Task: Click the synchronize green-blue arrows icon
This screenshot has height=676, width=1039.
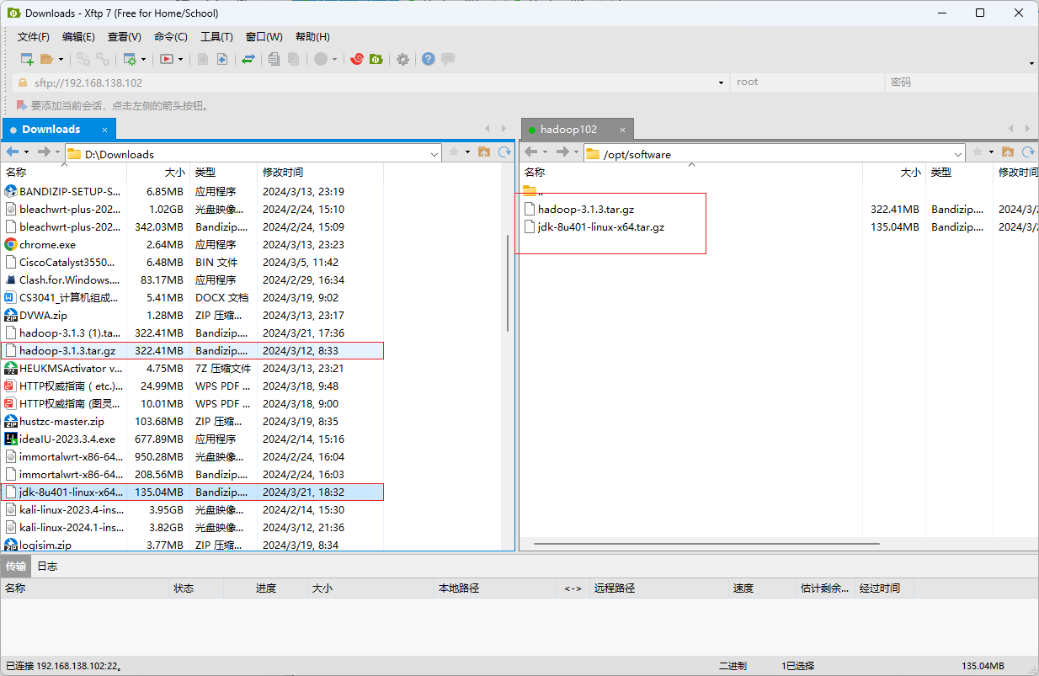Action: pyautogui.click(x=248, y=59)
